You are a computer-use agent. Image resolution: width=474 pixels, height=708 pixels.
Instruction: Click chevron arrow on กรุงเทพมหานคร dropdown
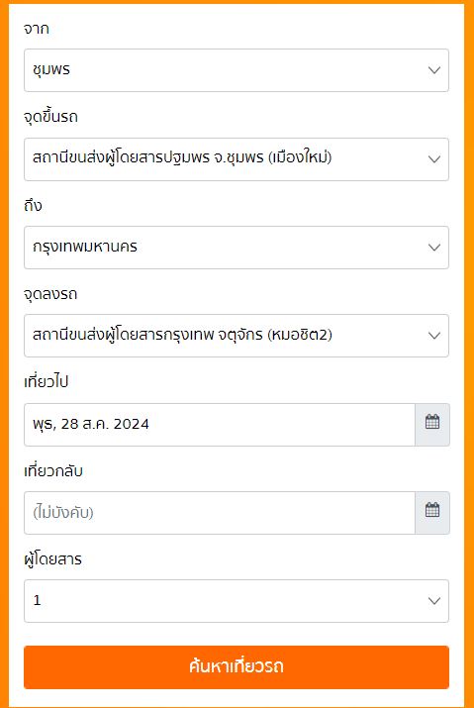434,248
